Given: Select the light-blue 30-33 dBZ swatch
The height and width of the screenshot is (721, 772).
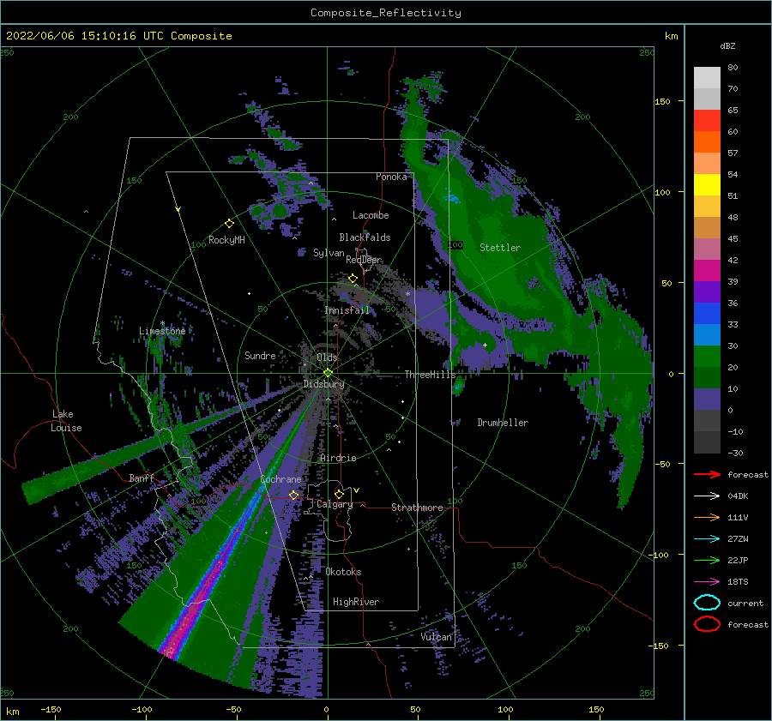Looking at the screenshot, I should 707,335.
